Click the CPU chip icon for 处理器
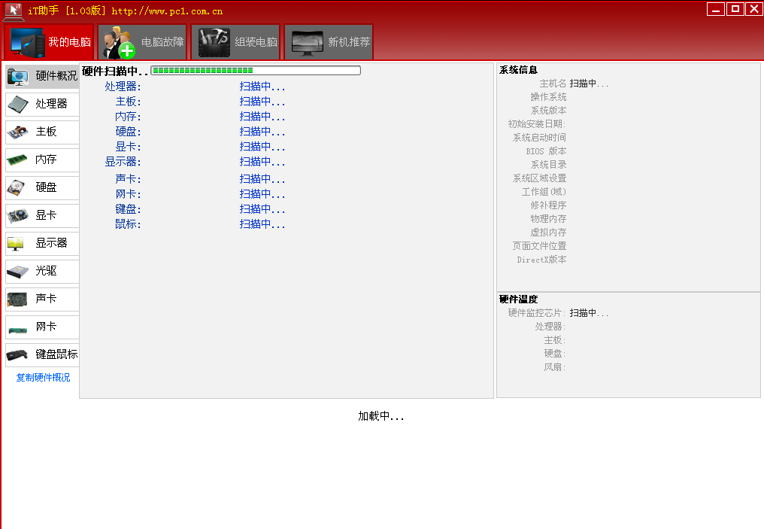 coord(18,105)
